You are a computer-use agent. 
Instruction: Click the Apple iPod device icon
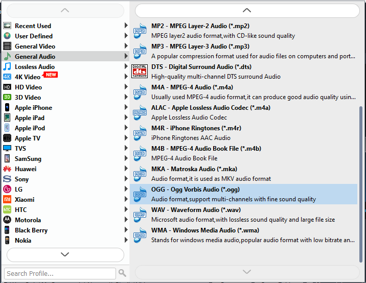coord(7,128)
